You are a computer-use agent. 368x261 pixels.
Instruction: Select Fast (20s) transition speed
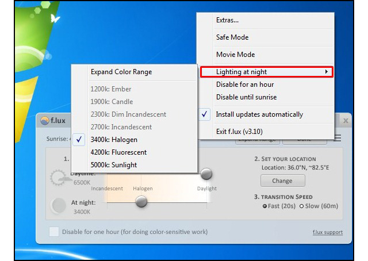click(x=279, y=206)
